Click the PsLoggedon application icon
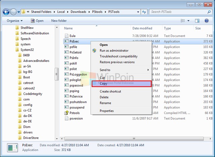The image size is (215, 157). click(x=67, y=74)
